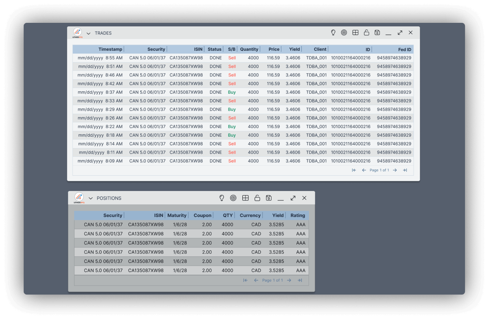Image resolution: width=489 pixels, height=319 pixels.
Task: Toggle the lock icon in POSITIONS window
Action: [257, 198]
